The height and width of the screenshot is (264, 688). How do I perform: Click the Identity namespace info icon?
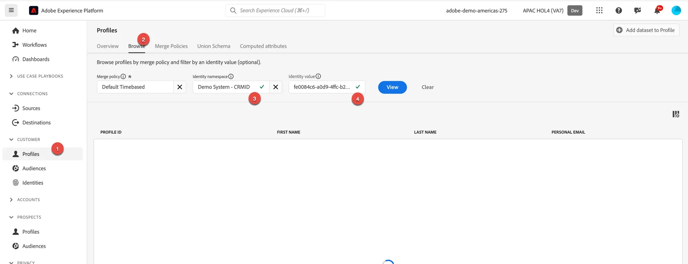[231, 77]
